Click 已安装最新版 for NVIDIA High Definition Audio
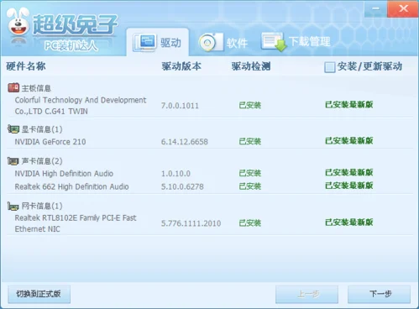The image size is (419, 309). click(x=349, y=172)
